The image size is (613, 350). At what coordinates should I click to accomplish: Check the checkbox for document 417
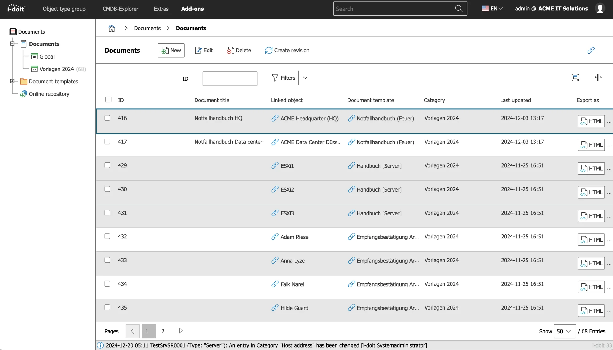[107, 142]
